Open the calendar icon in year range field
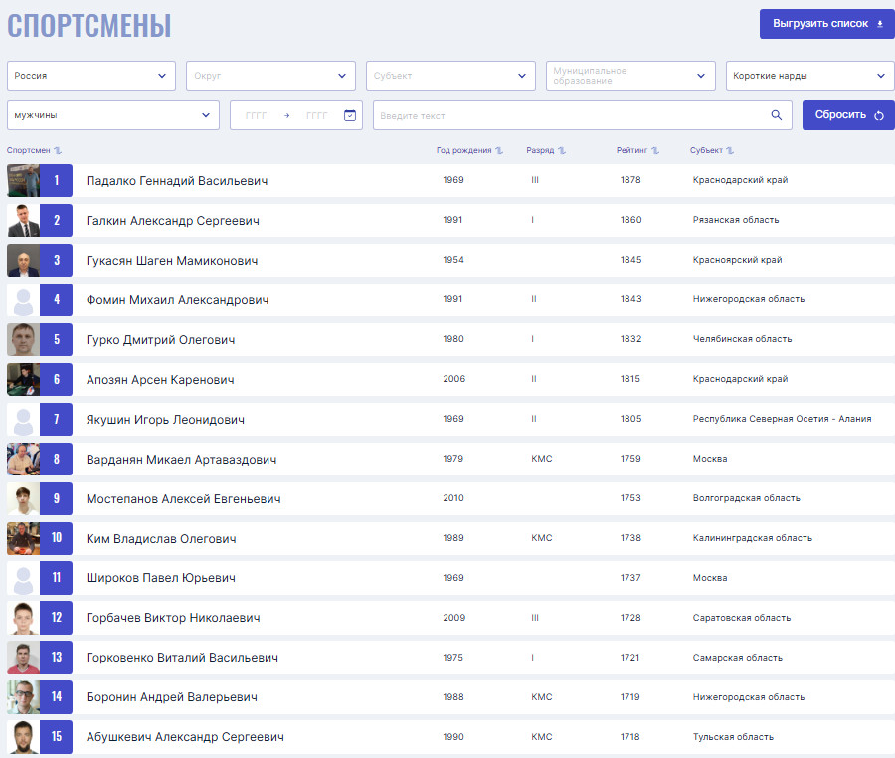 click(x=350, y=115)
